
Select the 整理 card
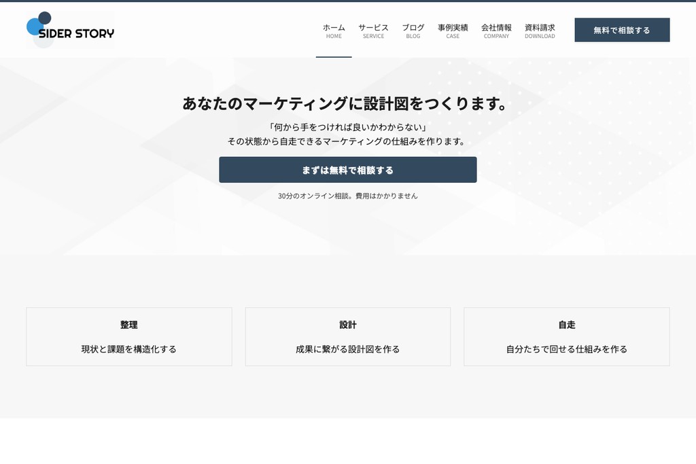[x=128, y=336]
